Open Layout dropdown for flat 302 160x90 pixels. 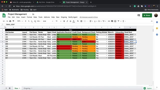click(28, 37)
